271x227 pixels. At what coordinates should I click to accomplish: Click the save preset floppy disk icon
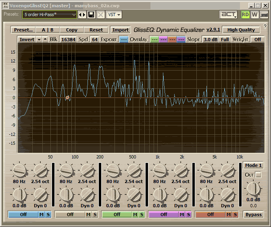[92, 15]
